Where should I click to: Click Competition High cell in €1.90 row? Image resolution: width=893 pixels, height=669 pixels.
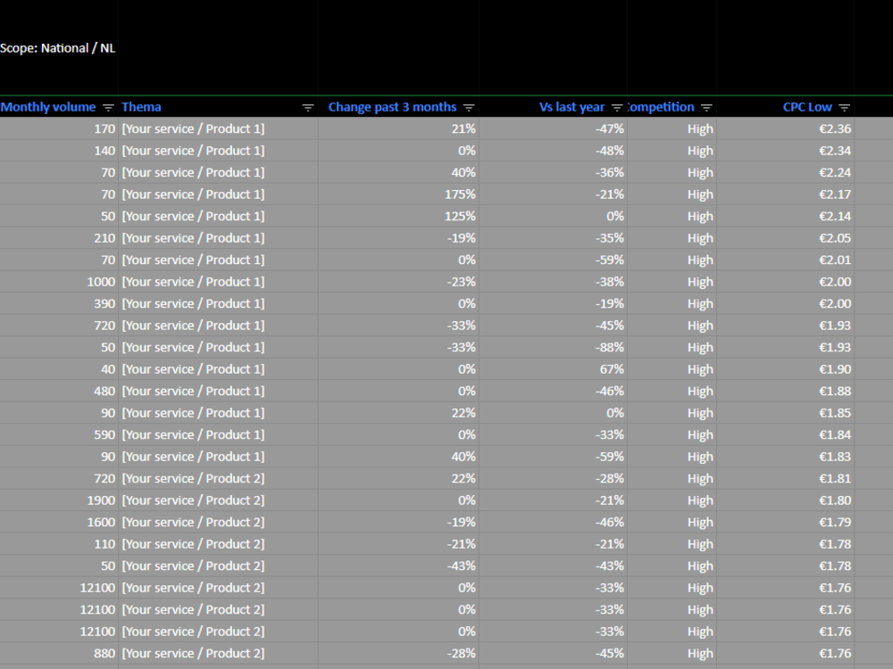672,369
